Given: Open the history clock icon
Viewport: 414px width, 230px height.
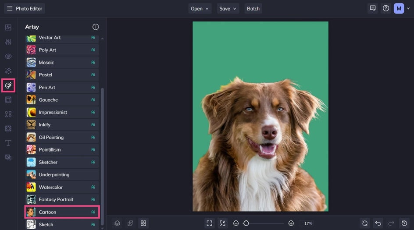Looking at the screenshot, I should tap(404, 223).
